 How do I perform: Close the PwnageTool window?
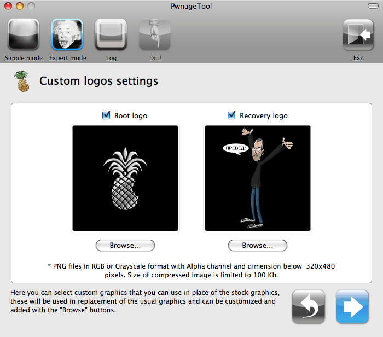point(8,6)
